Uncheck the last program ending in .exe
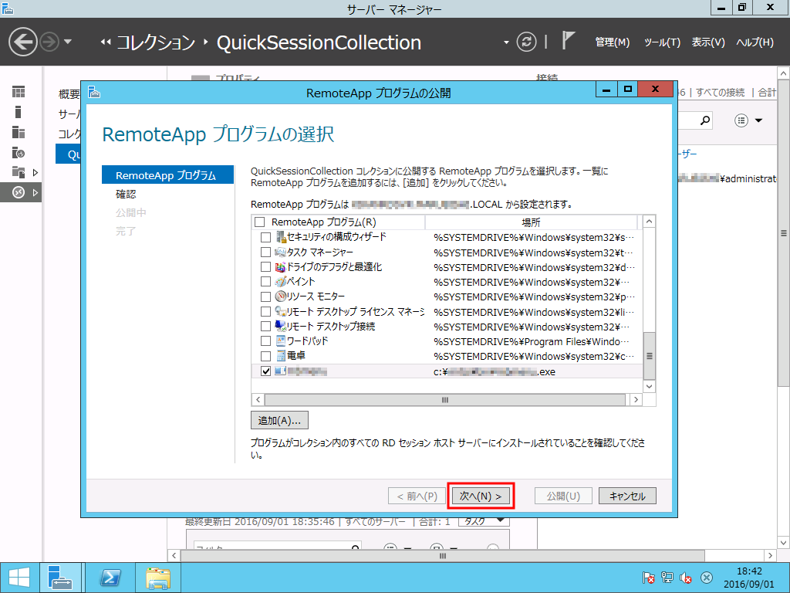 point(265,371)
